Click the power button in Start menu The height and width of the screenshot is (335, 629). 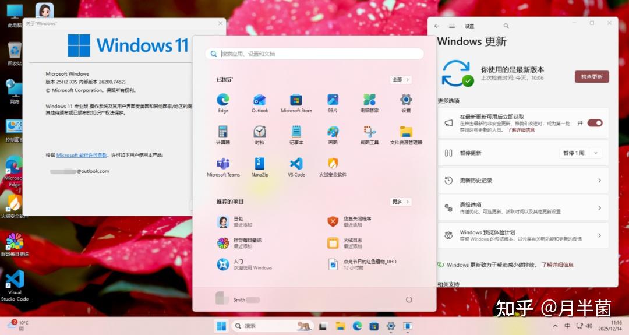click(x=409, y=299)
